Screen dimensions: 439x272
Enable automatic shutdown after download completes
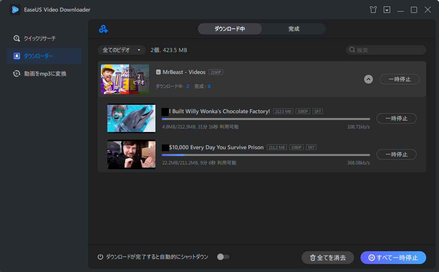223,256
